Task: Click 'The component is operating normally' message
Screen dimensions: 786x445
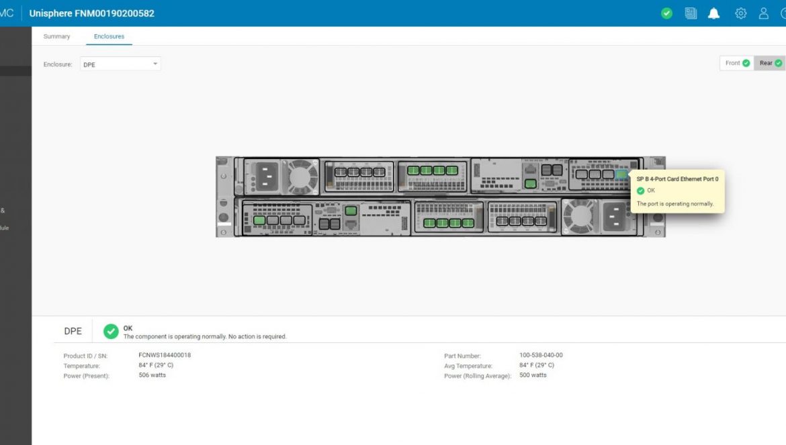Action: [204, 336]
